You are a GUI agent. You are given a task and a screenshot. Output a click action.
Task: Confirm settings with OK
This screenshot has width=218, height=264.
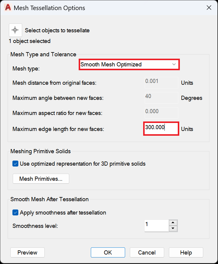tap(108, 252)
